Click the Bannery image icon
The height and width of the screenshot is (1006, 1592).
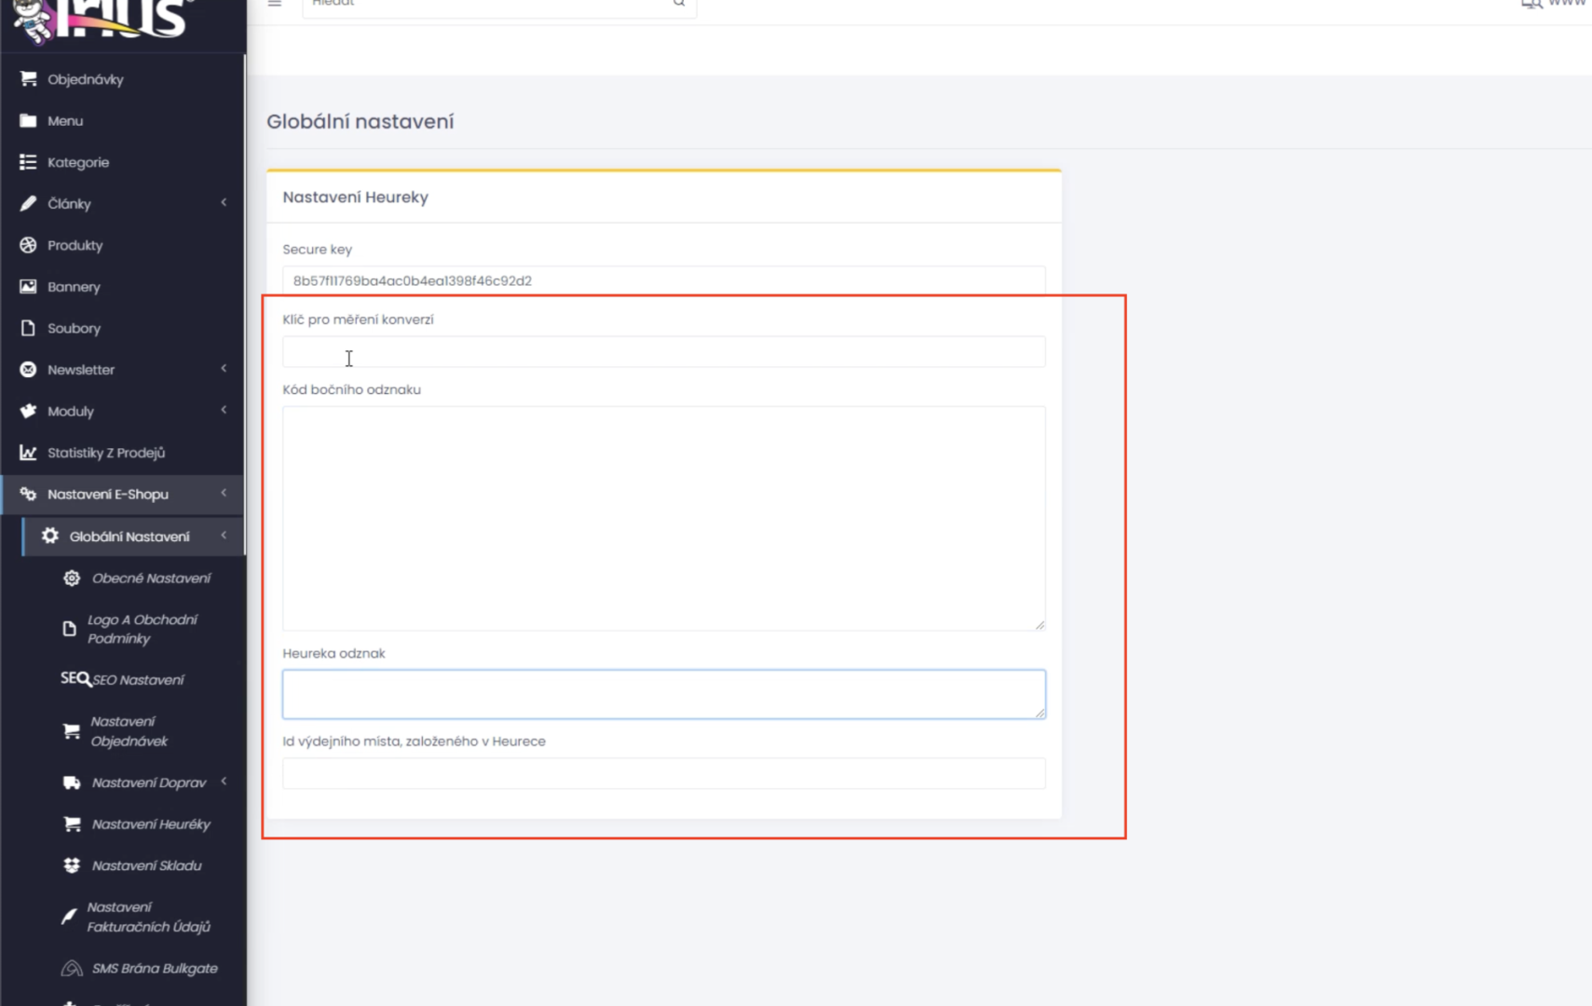click(x=28, y=287)
